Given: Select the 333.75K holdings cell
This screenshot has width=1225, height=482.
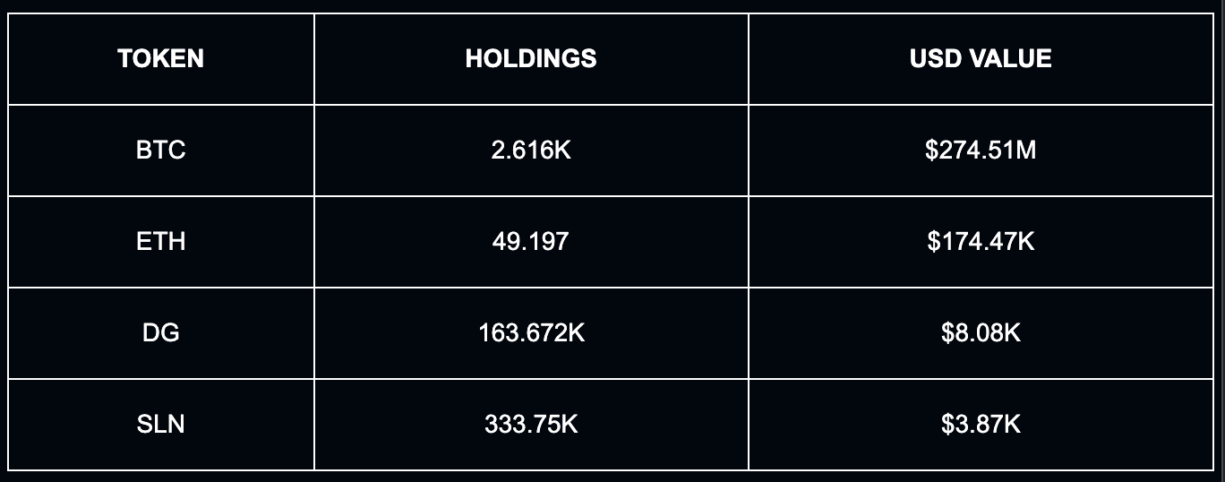Looking at the screenshot, I should point(531,423).
